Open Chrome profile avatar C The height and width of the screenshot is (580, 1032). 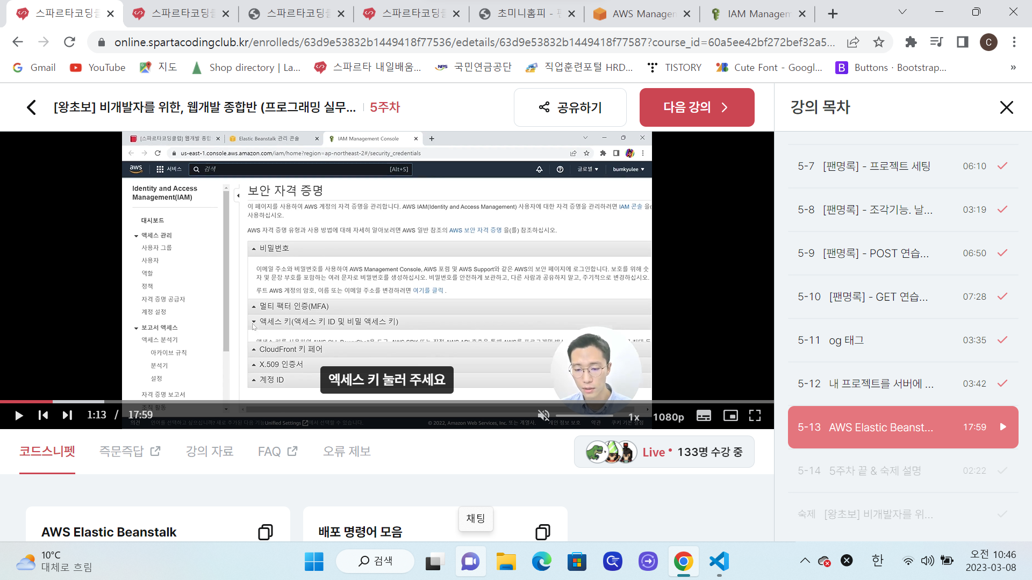[988, 42]
